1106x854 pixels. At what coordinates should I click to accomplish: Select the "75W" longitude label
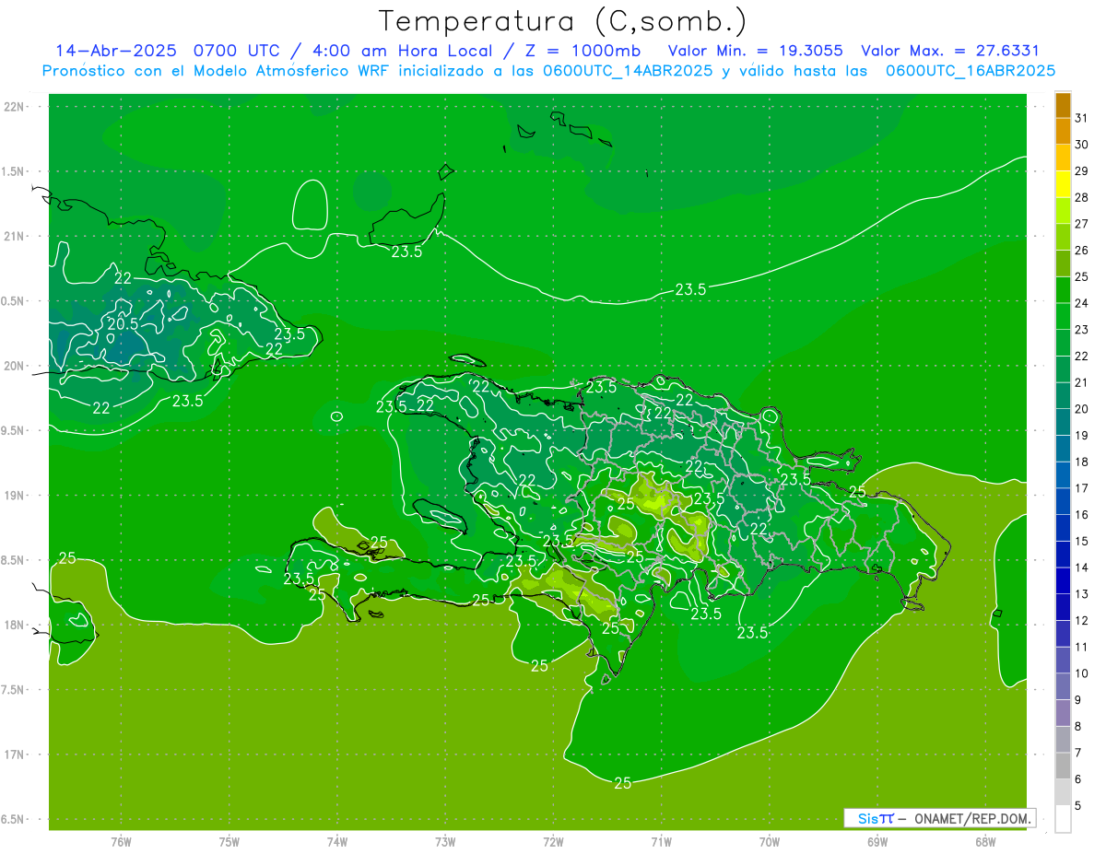tap(229, 842)
